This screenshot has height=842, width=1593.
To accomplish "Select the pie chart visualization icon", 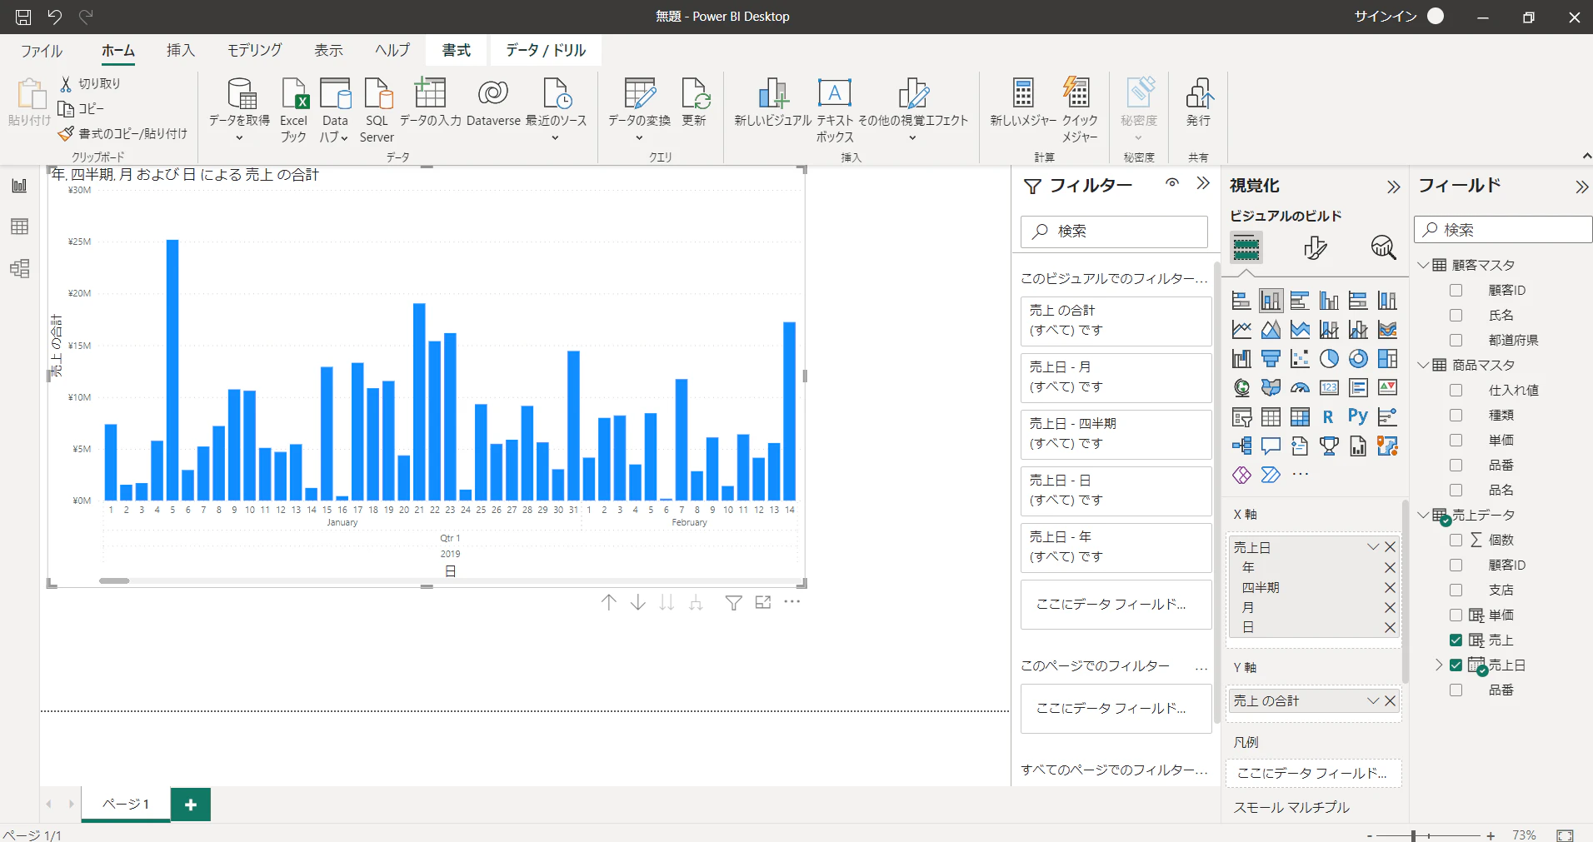I will [x=1329, y=359].
